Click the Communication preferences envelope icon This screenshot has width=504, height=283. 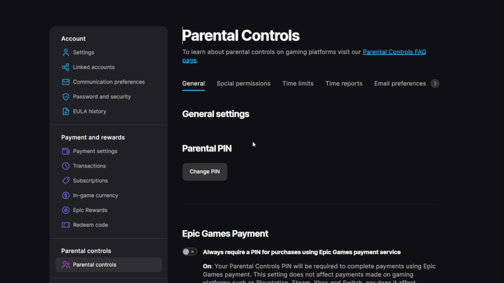click(x=65, y=82)
